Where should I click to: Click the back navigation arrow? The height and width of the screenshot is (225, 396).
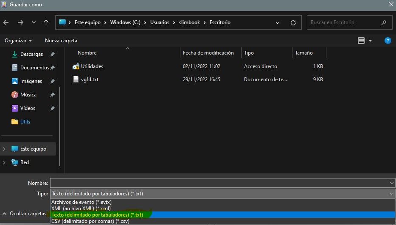click(6, 22)
